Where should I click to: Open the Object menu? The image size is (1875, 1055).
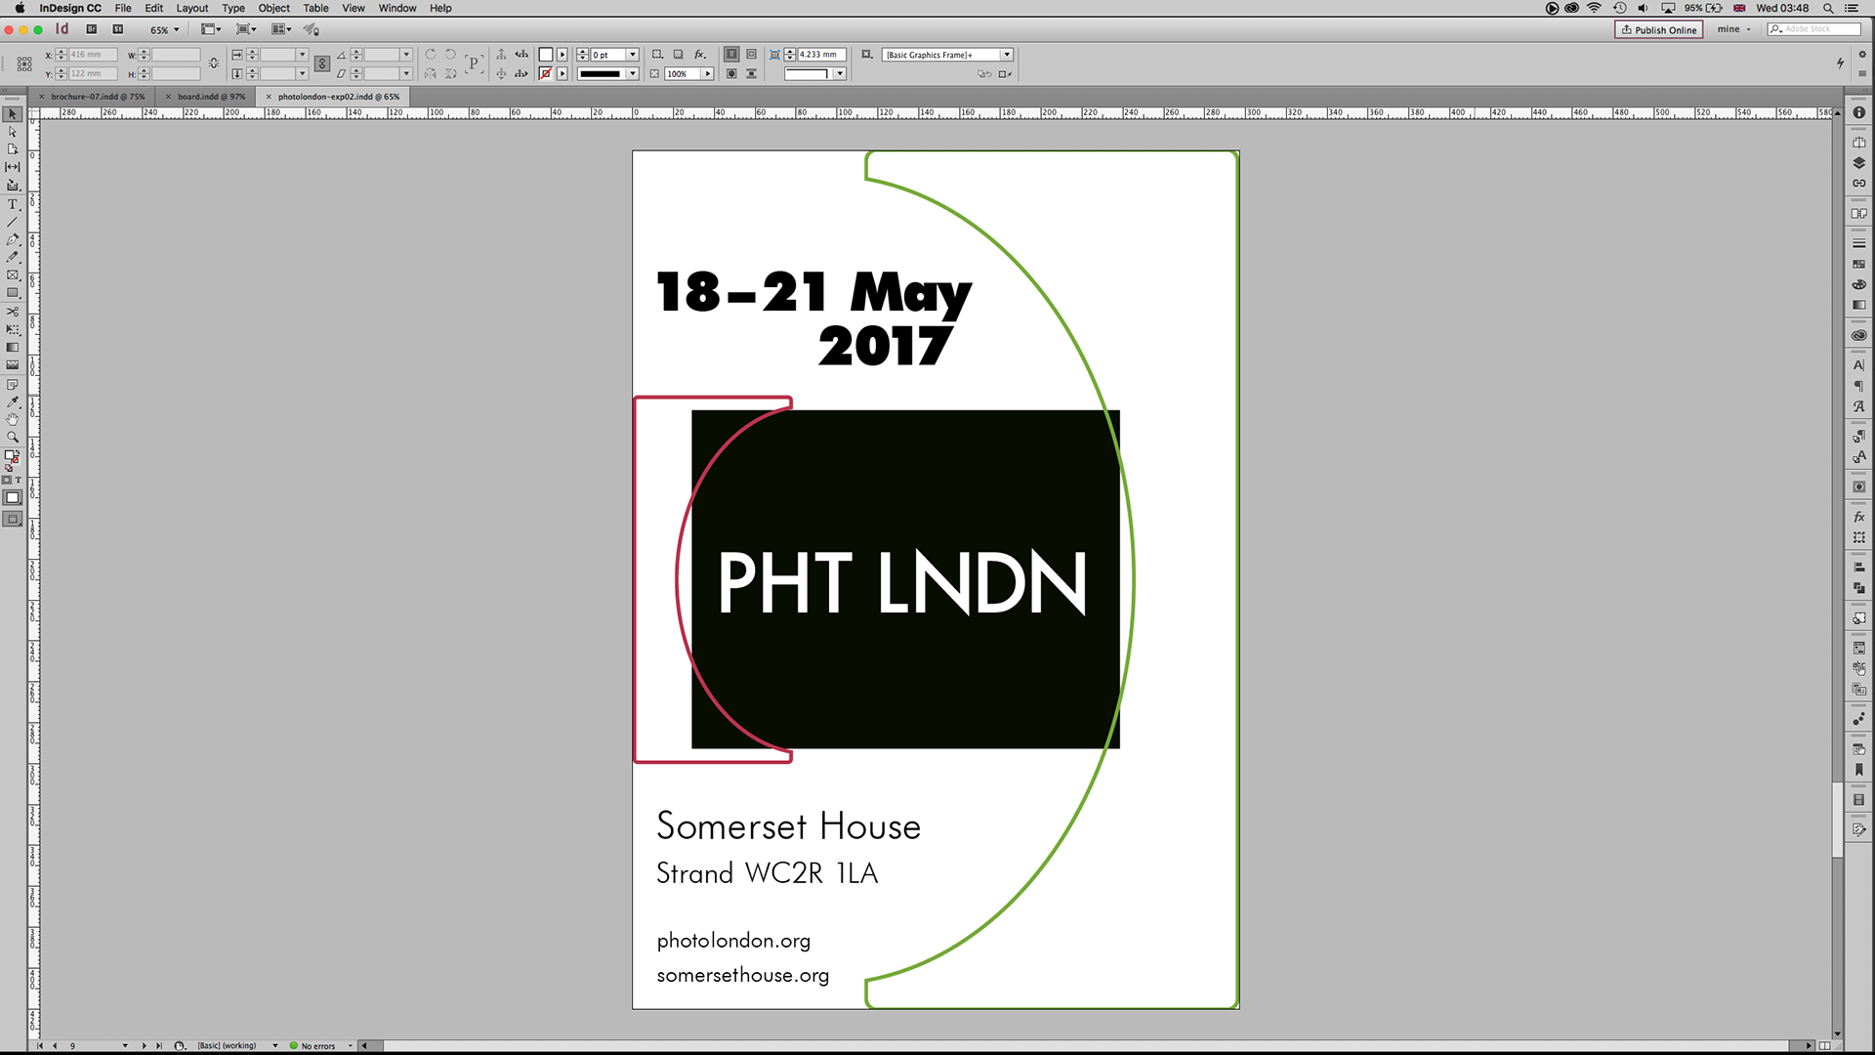click(273, 8)
